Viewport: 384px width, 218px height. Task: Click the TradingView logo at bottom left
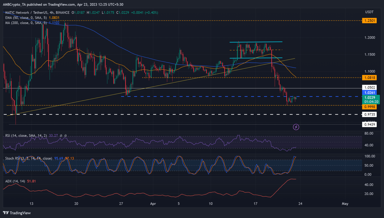click(x=17, y=213)
